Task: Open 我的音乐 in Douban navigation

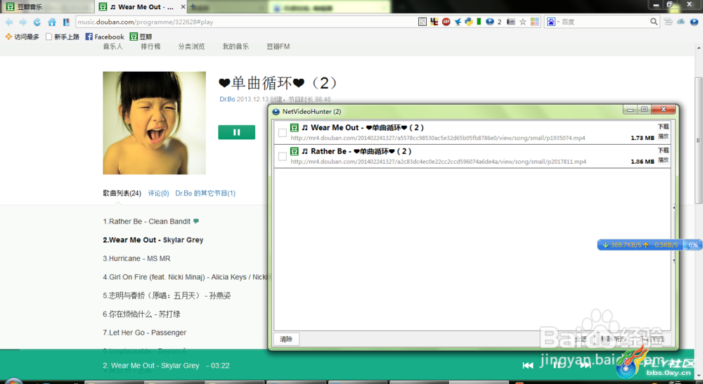Action: [x=236, y=46]
